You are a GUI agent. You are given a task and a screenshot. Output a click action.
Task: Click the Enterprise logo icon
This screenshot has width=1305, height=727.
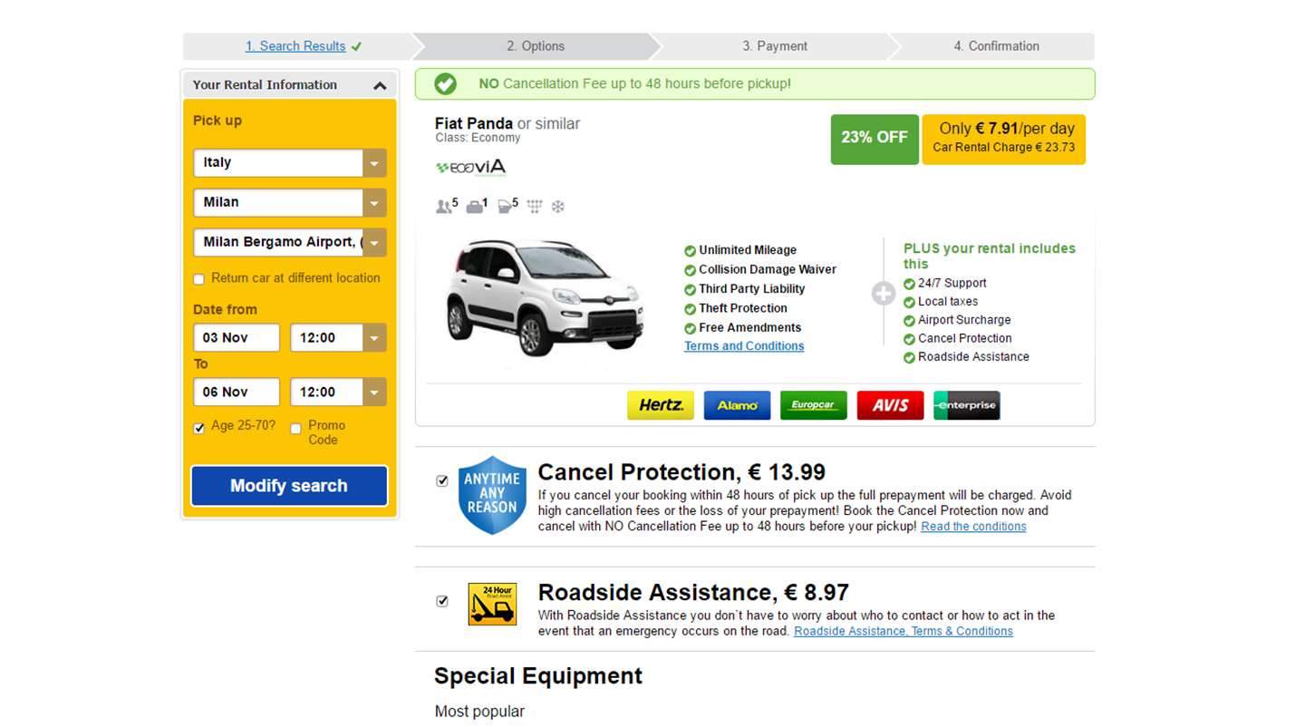point(966,405)
